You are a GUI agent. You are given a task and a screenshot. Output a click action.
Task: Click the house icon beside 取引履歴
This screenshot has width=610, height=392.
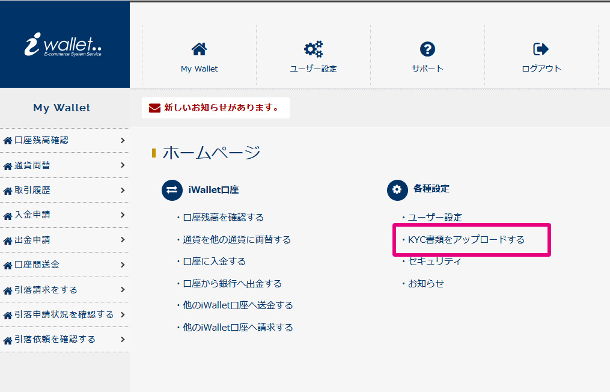click(8, 191)
